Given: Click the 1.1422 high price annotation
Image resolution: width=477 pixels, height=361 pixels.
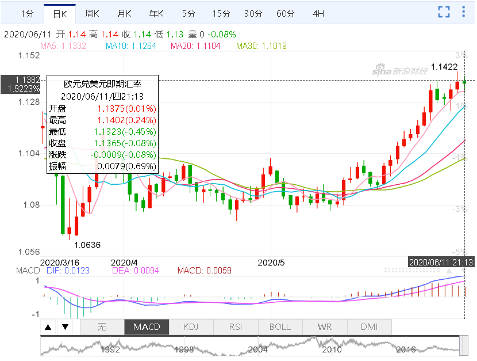Looking at the screenshot, I should pos(444,67).
